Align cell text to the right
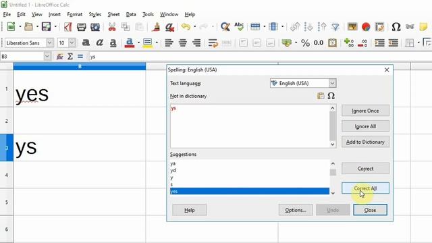432x243 pixels. coord(196,43)
